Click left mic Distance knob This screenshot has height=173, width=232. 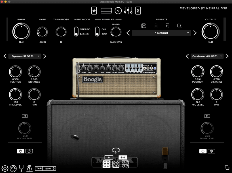pyautogui.click(x=34, y=72)
